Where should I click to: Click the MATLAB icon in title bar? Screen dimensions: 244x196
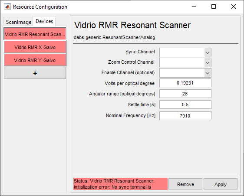click(7, 7)
